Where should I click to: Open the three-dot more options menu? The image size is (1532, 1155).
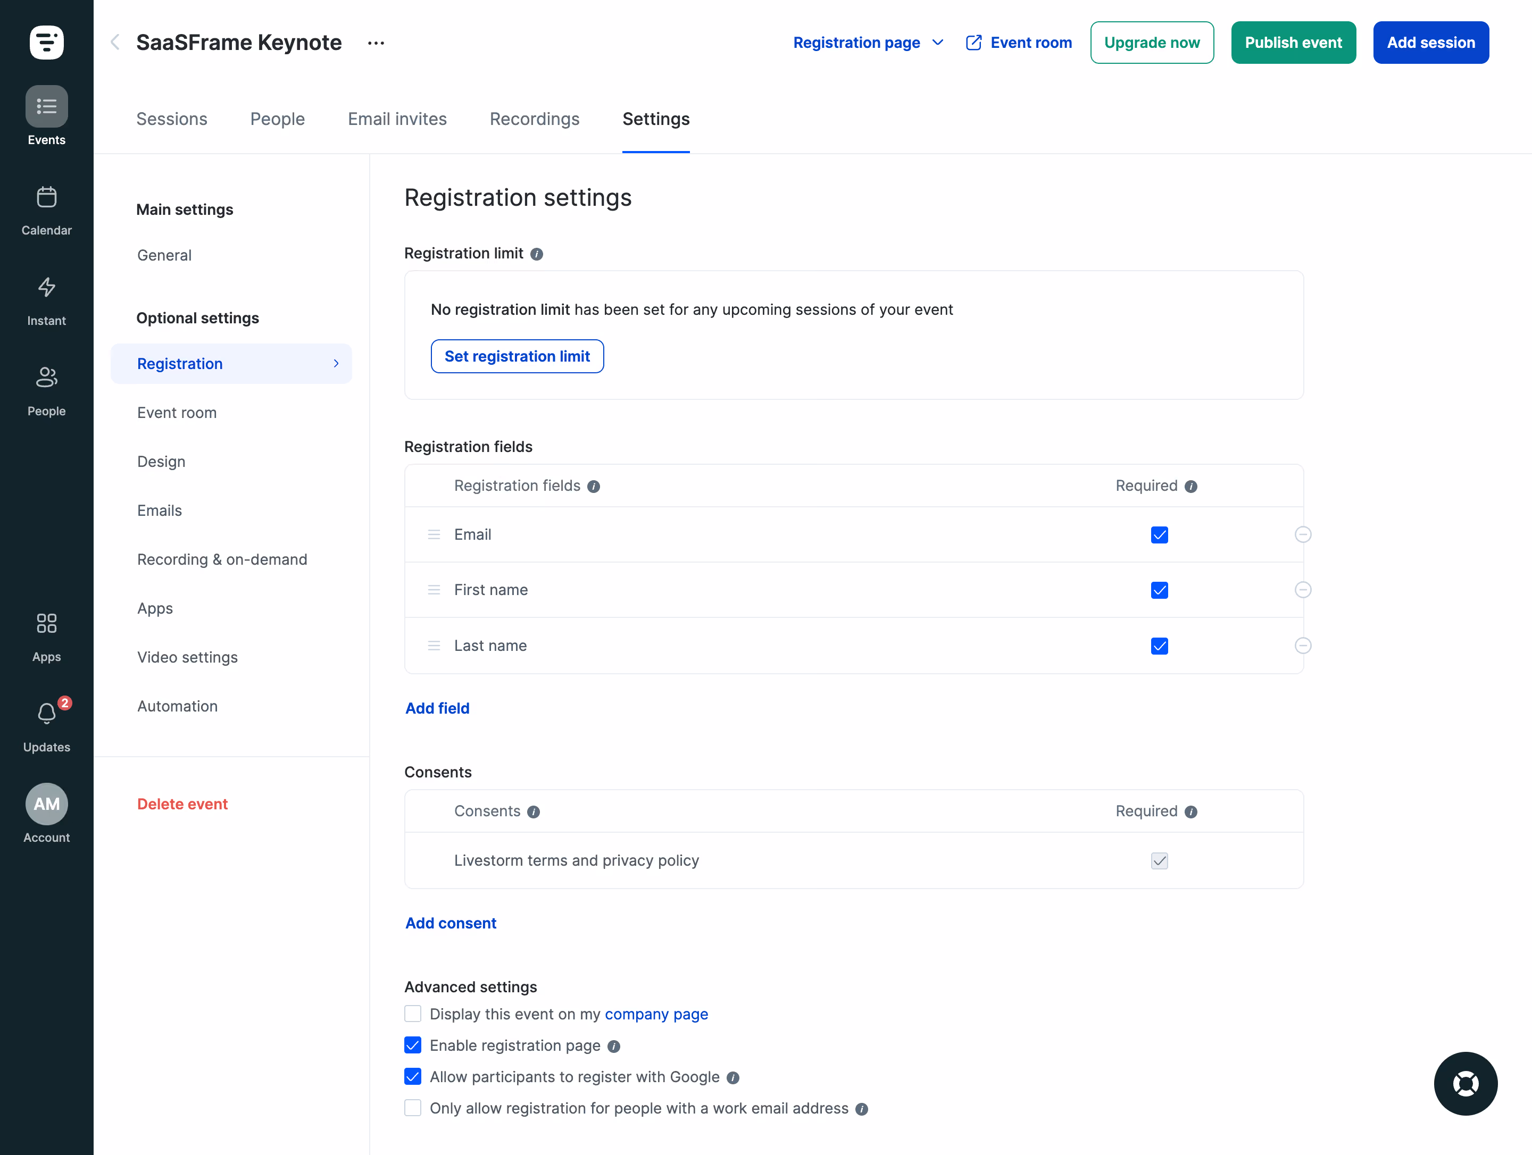point(376,43)
